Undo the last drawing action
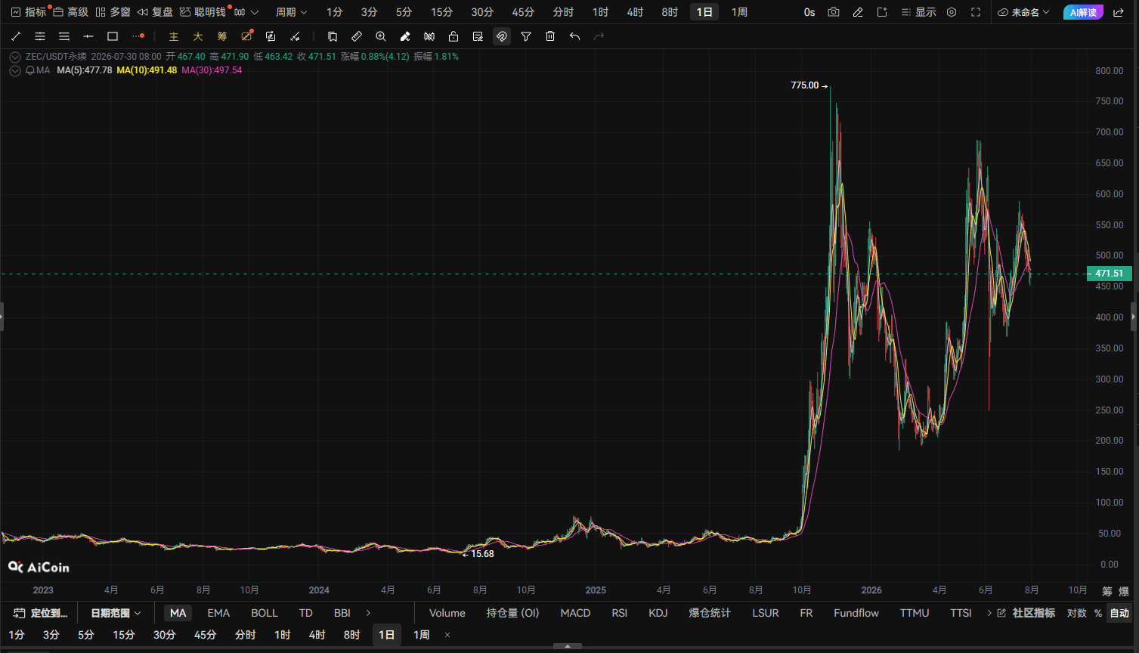Screen dimensions: 1139x653 tap(574, 36)
